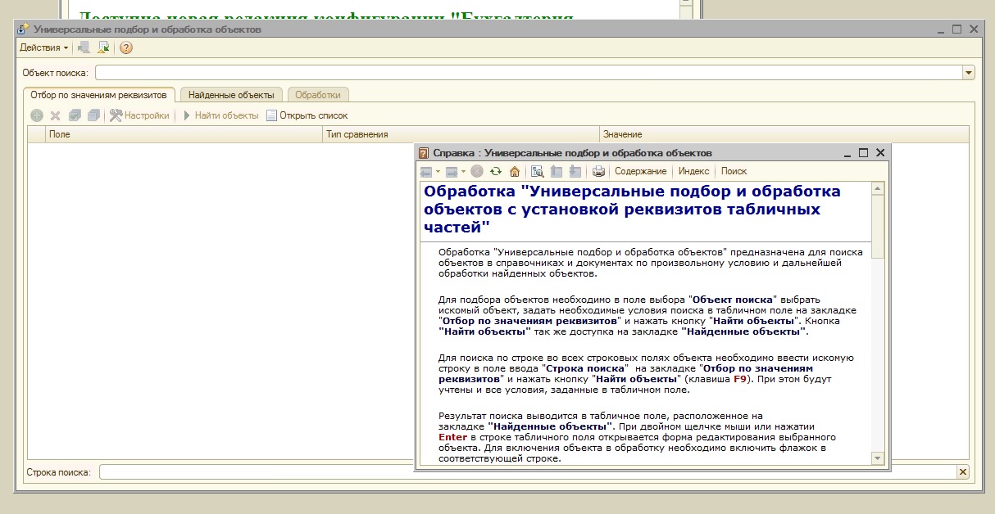This screenshot has height=514, width=995.
Task: Click the restore settings icon with green arrow
Action: click(x=103, y=47)
